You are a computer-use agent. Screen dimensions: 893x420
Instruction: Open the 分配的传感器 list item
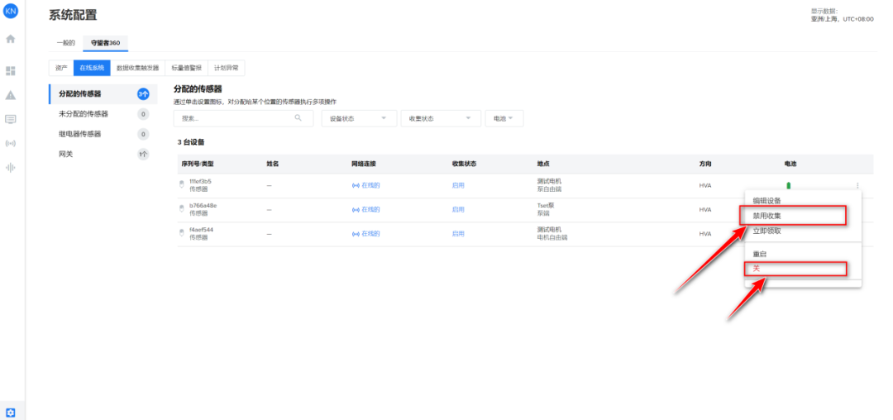pyautogui.click(x=103, y=94)
